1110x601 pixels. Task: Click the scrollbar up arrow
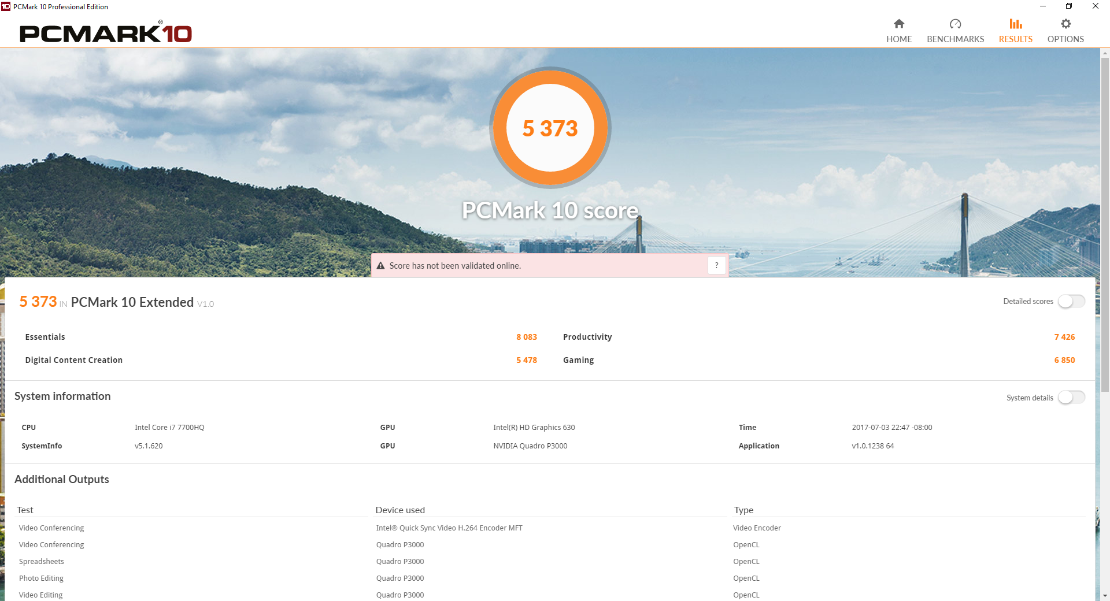(x=1105, y=53)
